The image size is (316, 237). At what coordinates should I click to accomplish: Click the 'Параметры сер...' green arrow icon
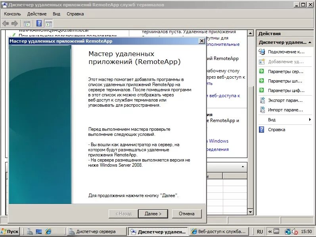click(x=262, y=71)
